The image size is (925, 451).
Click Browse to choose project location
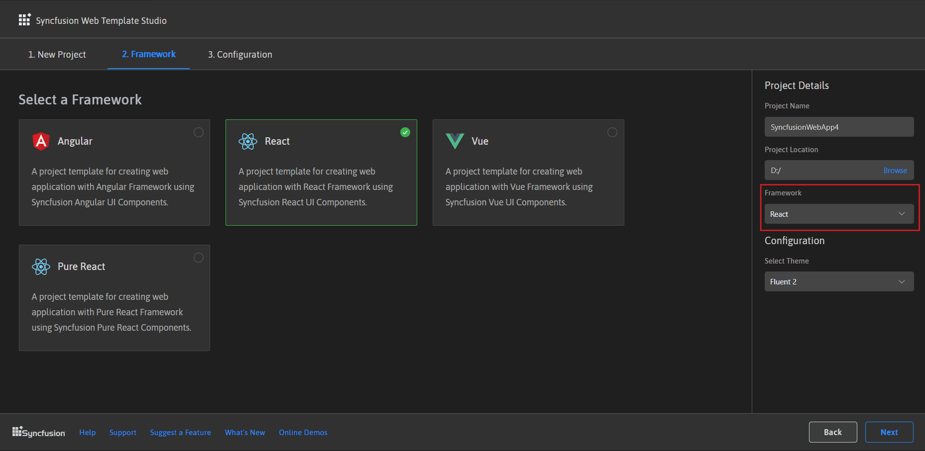895,170
